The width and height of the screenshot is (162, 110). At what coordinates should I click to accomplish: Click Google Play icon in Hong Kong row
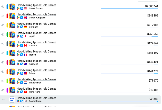(x=18, y=92)
